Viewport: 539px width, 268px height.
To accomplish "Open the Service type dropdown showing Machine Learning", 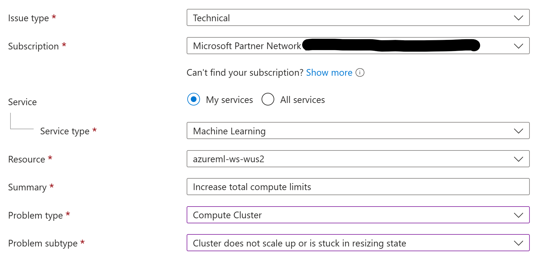I will [x=358, y=131].
